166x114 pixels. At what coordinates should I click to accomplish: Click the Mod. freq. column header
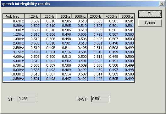[14, 16]
